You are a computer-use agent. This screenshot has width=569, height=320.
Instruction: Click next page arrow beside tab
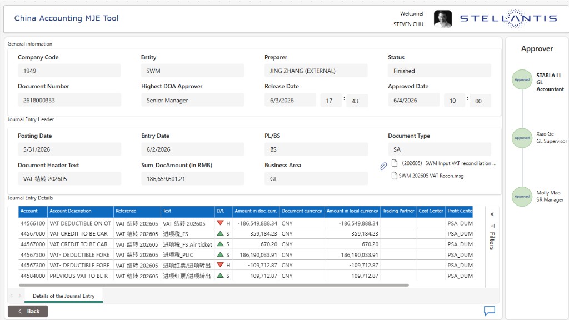(19, 296)
